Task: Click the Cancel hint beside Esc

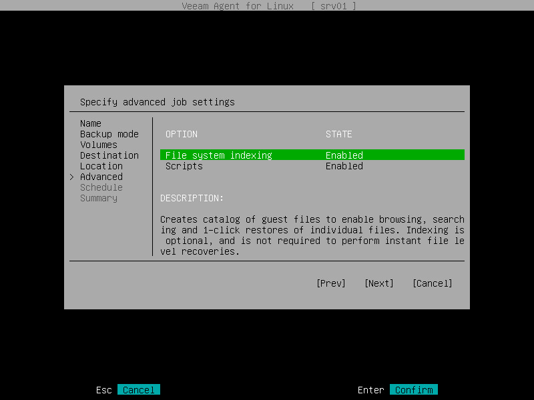Action: tap(139, 389)
